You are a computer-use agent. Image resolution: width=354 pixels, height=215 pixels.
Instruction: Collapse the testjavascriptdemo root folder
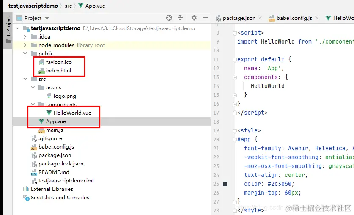tap(18, 28)
